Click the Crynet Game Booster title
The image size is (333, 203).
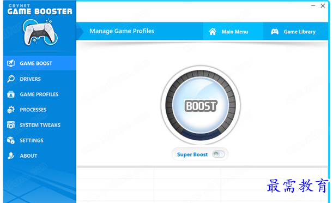click(40, 10)
